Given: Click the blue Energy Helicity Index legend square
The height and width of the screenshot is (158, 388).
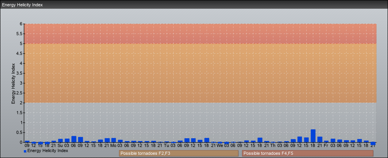Looking at the screenshot, I should 25,151.
